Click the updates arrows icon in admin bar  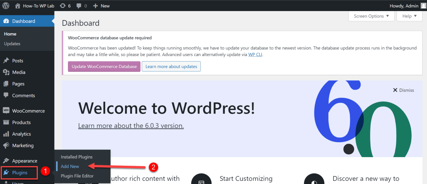62,6
